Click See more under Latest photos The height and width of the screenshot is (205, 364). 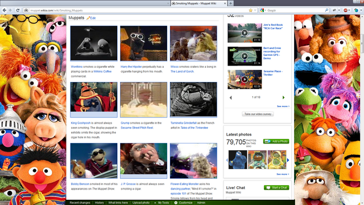pos(283,174)
